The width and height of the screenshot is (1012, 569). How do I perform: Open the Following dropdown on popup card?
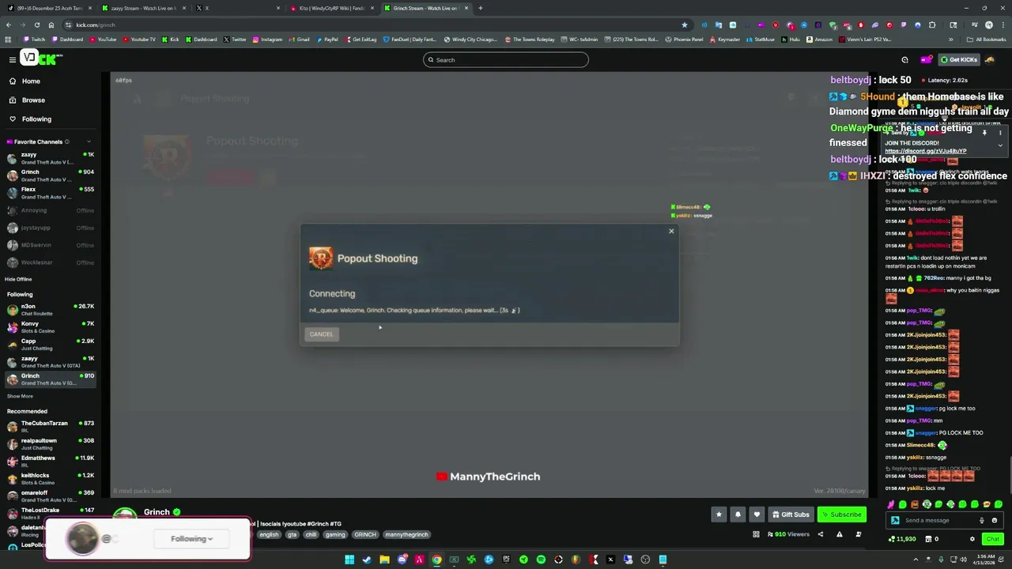191,539
